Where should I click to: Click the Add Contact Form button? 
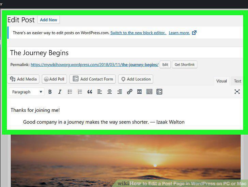click(93, 79)
